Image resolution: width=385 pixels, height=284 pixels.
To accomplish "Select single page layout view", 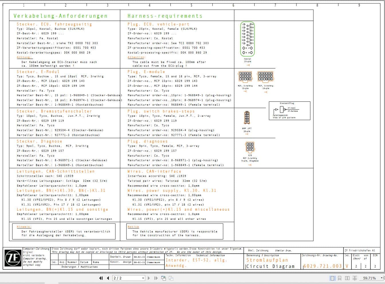I will pyautogui.click(x=333, y=278).
